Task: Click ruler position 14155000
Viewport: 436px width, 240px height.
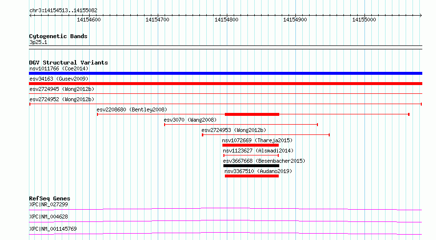Action: click(364, 20)
